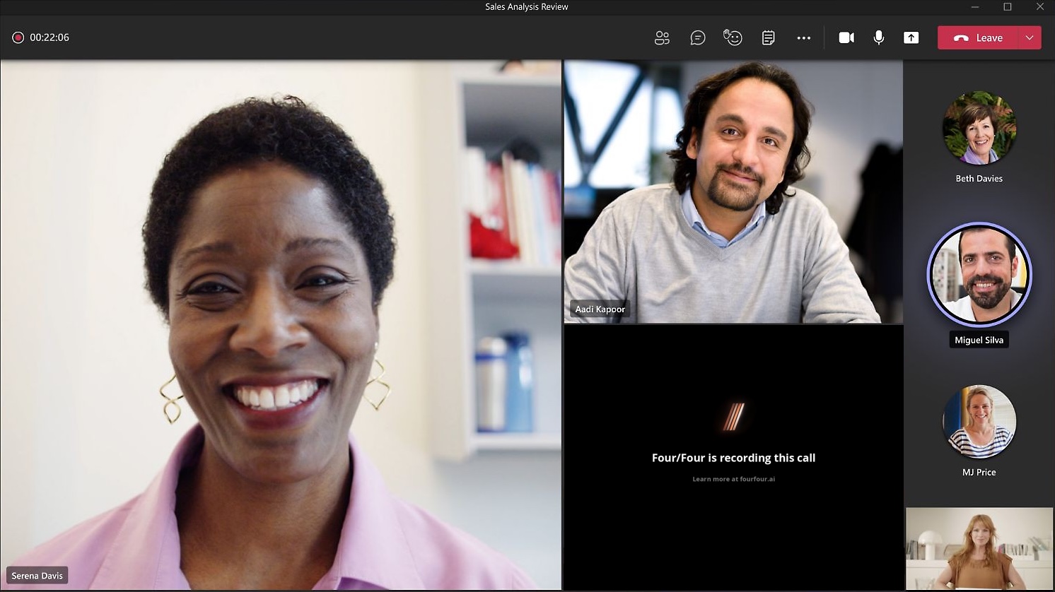Viewport: 1055px width, 592px height.
Task: Click Aadi Kapoor's video tile
Action: click(x=733, y=191)
